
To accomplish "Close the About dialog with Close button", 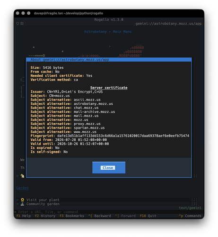I will pos(109,167).
